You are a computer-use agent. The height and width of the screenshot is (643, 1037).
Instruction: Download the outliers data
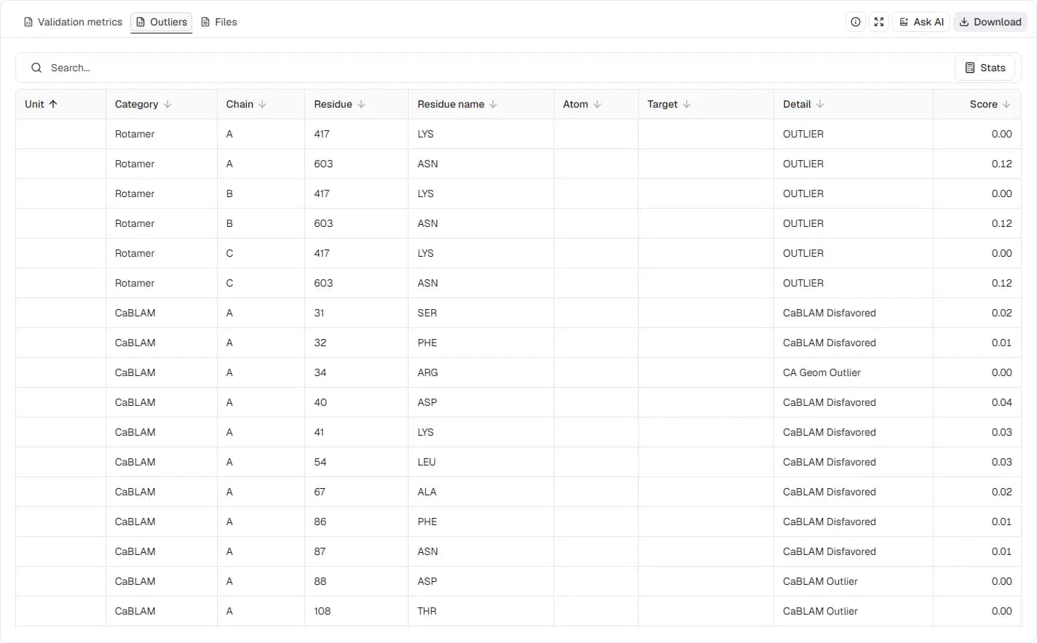coord(990,22)
